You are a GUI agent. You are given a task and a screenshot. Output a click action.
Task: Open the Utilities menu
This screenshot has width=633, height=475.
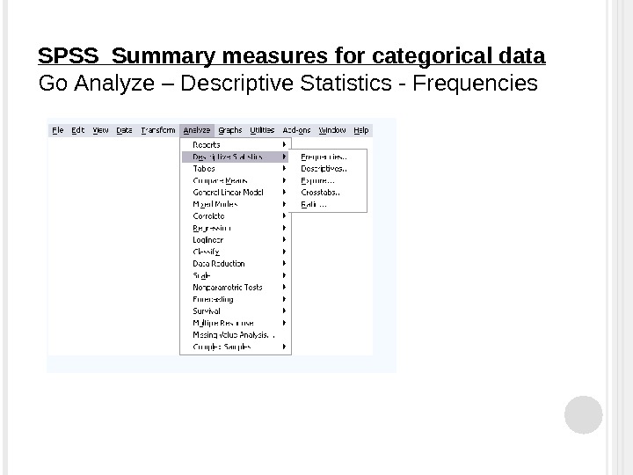click(262, 130)
